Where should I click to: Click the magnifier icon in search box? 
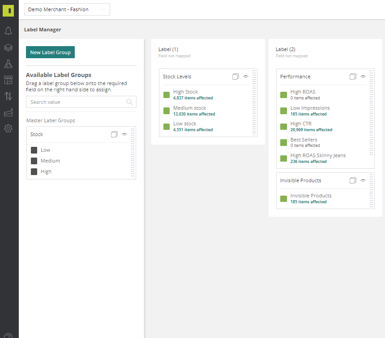click(129, 102)
